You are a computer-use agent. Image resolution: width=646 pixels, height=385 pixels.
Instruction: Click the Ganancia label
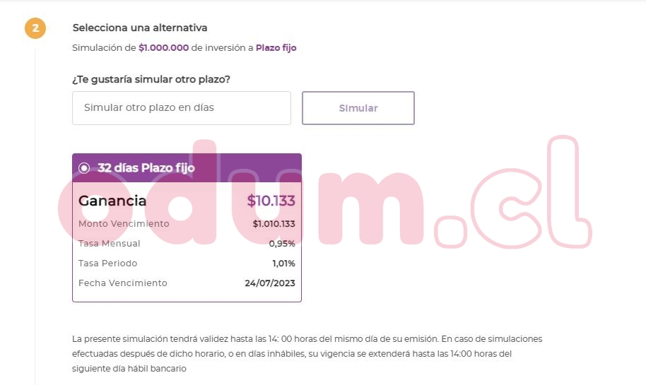tap(112, 201)
